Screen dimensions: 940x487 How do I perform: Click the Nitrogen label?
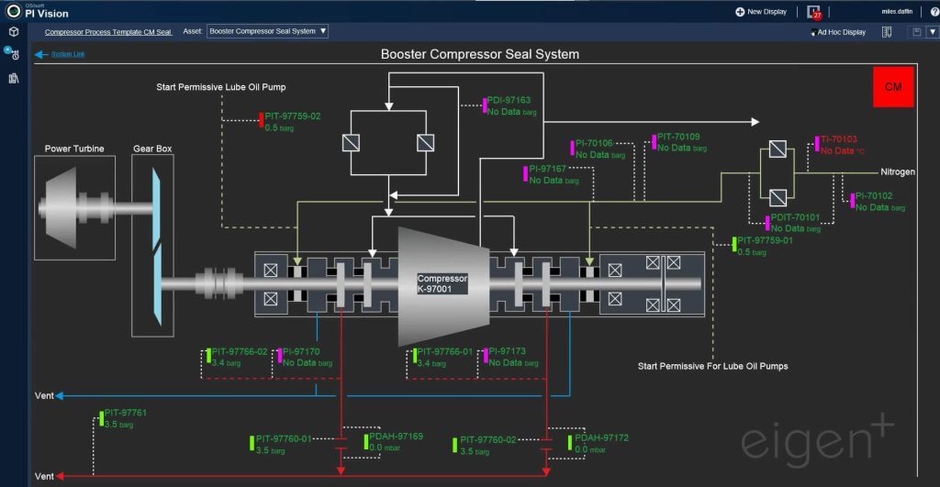[x=898, y=172]
